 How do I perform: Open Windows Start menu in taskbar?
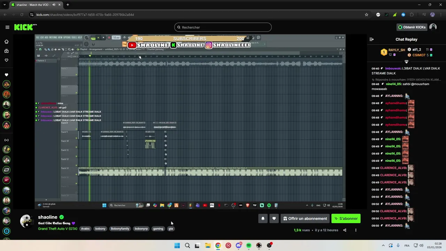(x=177, y=245)
